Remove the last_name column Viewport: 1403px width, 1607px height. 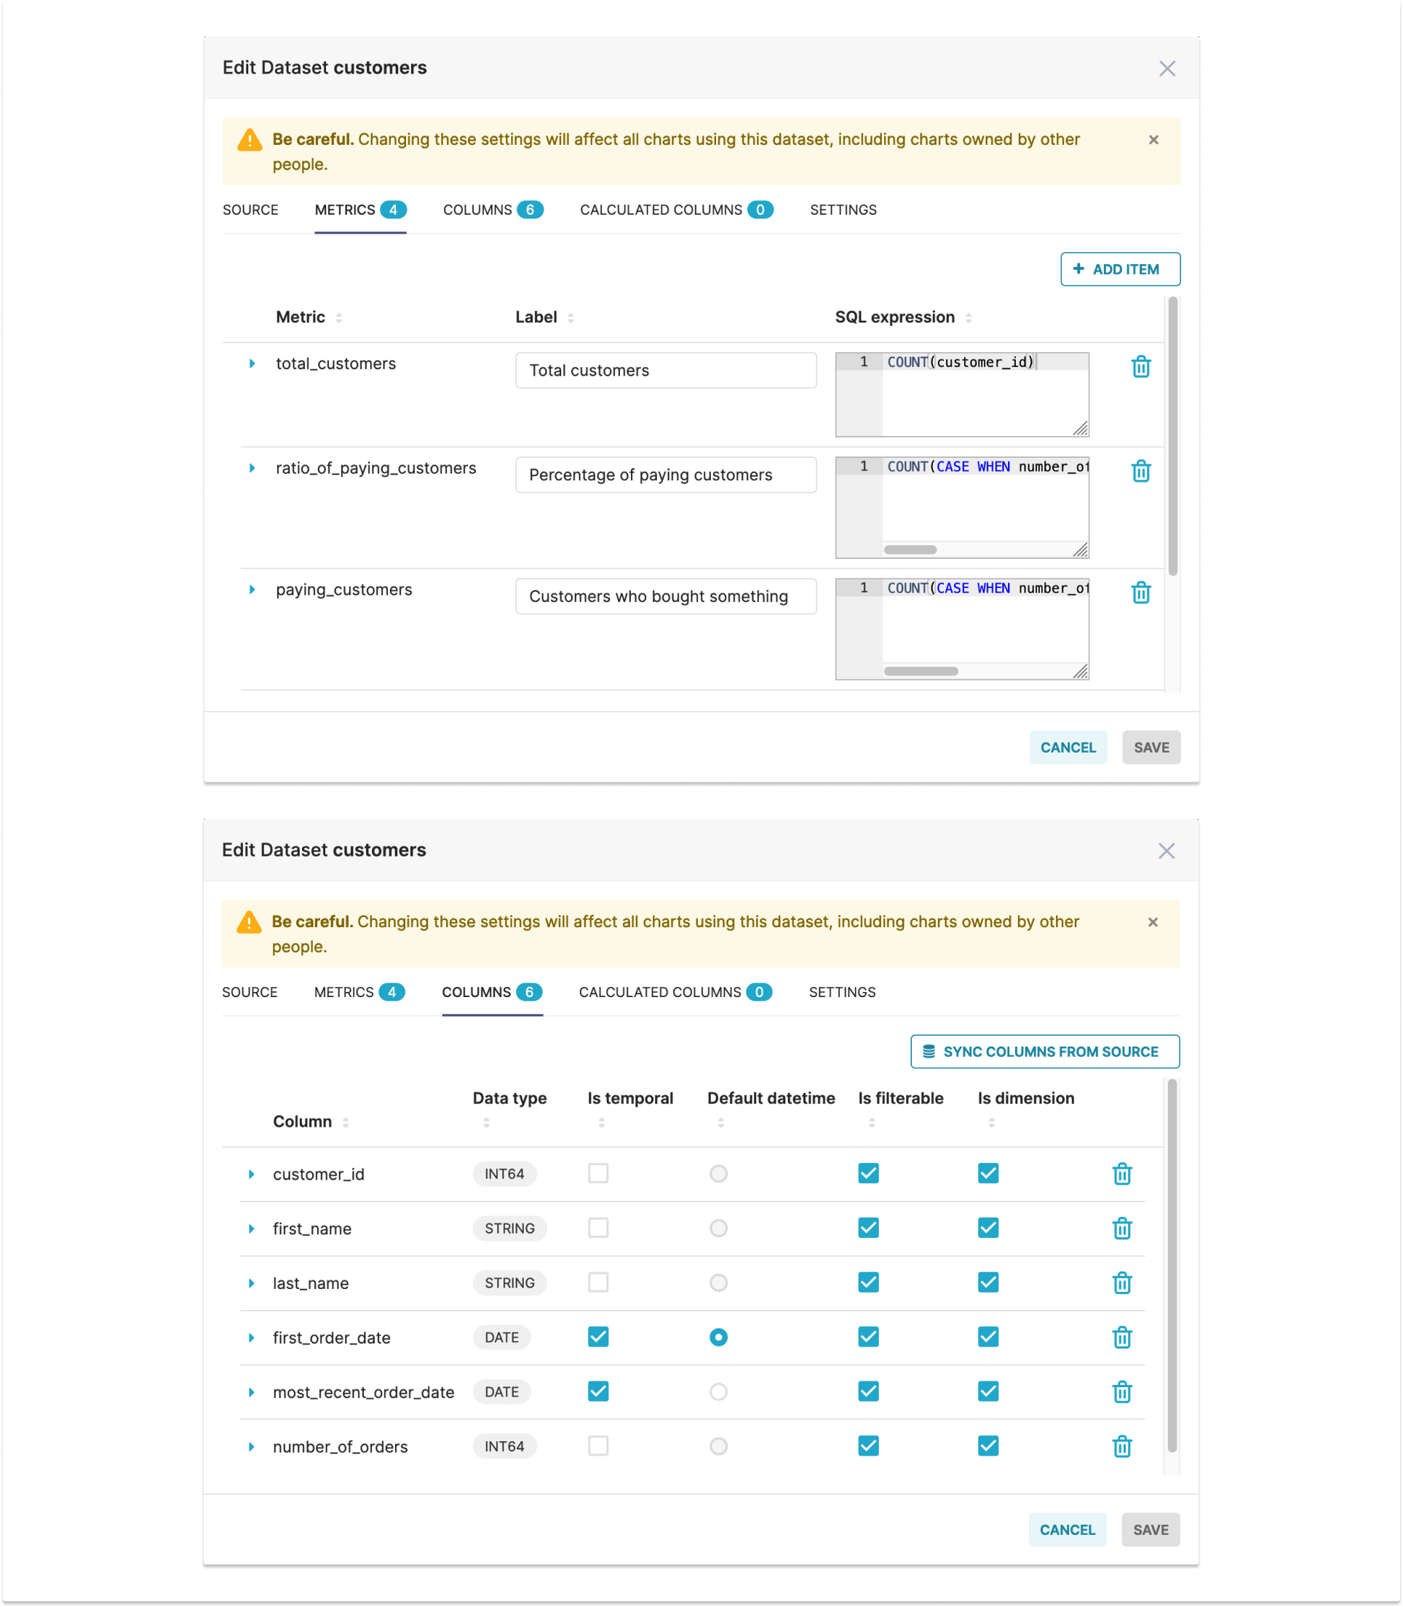[1123, 1283]
